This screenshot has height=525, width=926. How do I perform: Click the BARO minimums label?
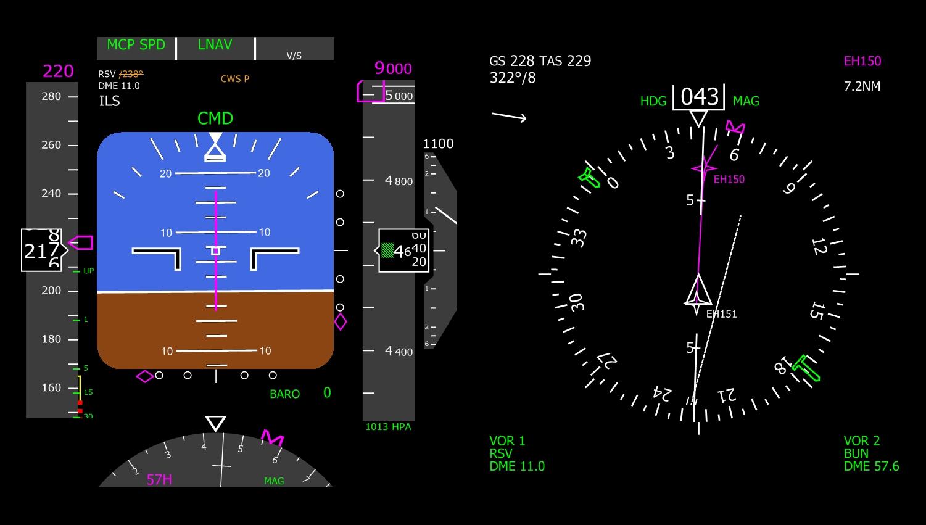(285, 394)
